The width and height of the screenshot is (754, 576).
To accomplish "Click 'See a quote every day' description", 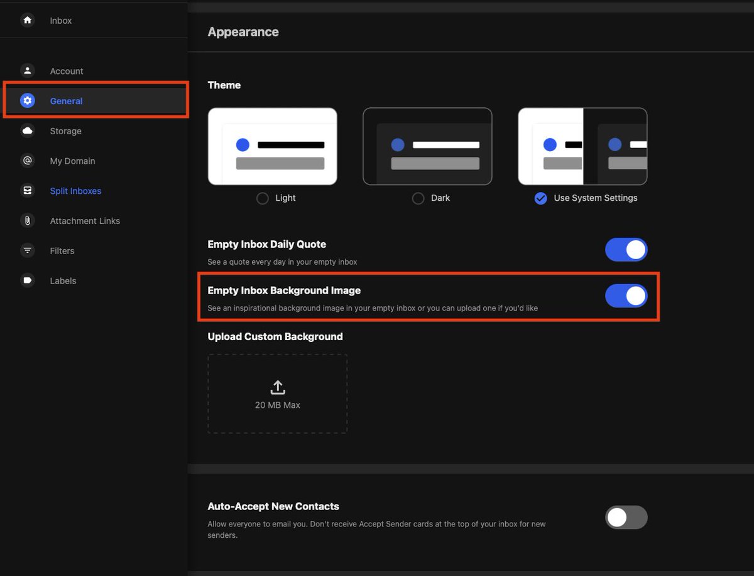I will [283, 262].
